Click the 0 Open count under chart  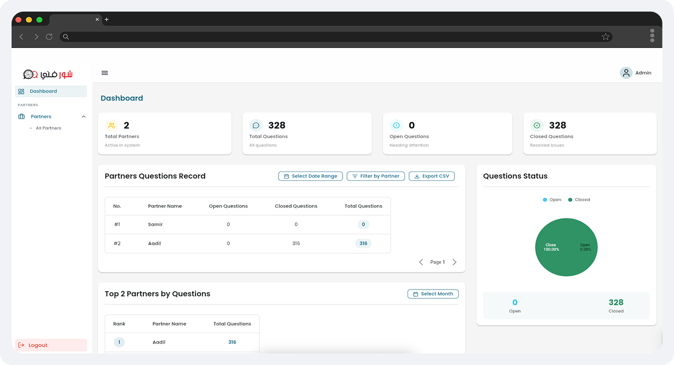tap(515, 302)
